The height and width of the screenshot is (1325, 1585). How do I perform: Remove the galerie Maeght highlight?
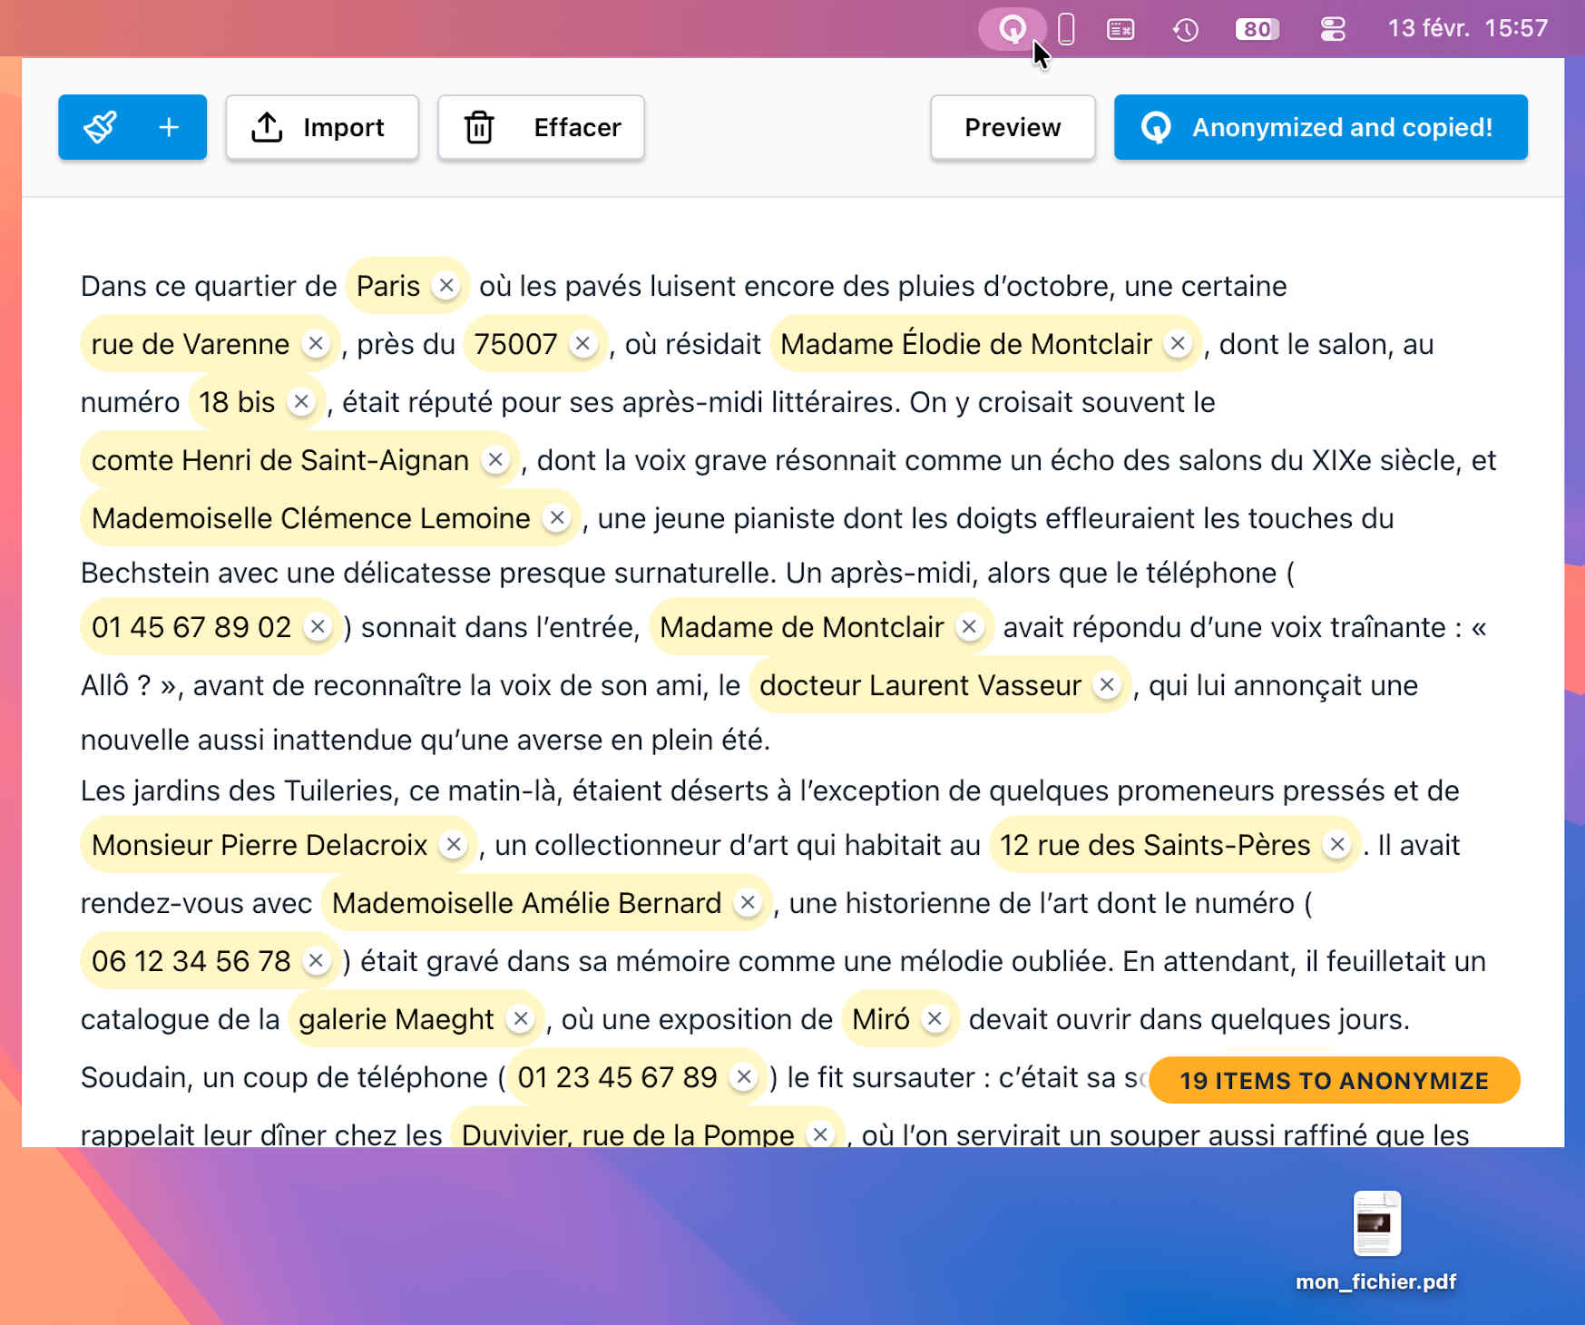[520, 1019]
